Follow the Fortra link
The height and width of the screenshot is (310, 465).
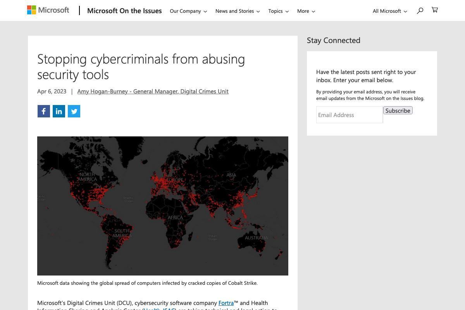pos(226,303)
